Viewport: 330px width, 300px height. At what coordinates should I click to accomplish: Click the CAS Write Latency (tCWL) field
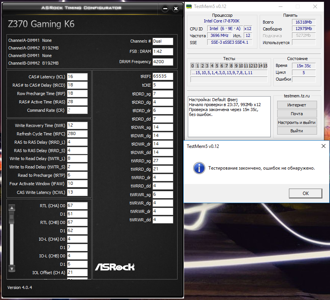pyautogui.click(x=77, y=192)
